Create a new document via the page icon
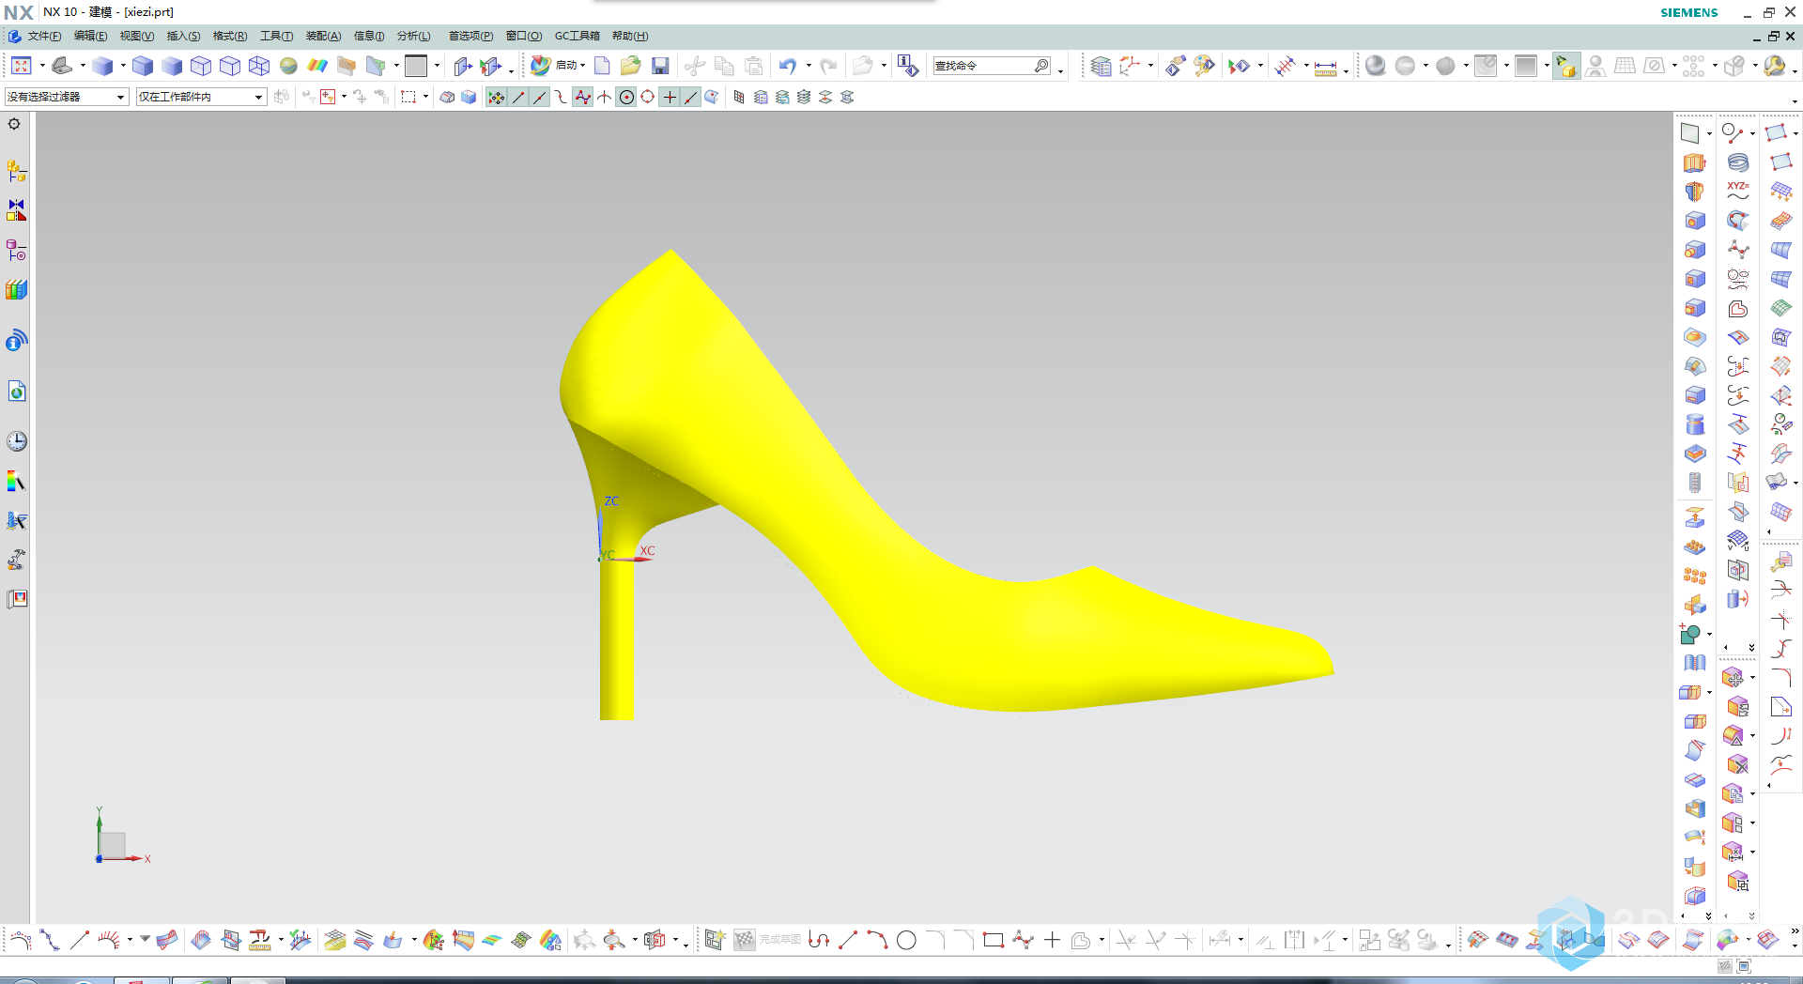This screenshot has height=984, width=1803. tap(602, 66)
